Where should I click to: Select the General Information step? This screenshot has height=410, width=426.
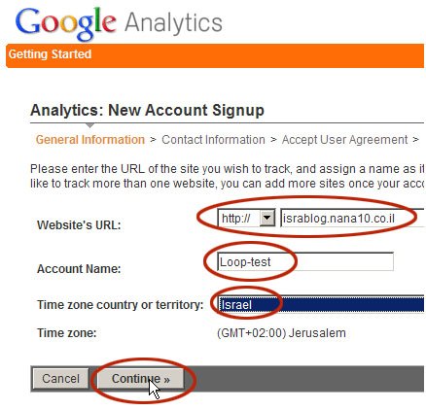tap(90, 140)
